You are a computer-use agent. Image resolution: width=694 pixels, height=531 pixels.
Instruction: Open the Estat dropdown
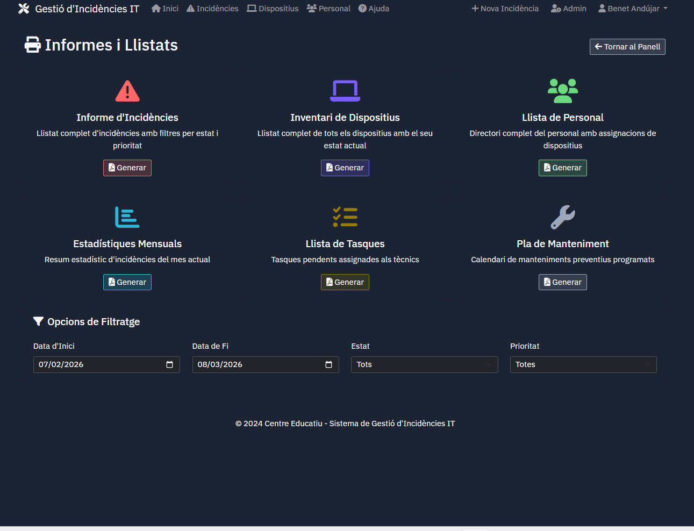pos(424,364)
